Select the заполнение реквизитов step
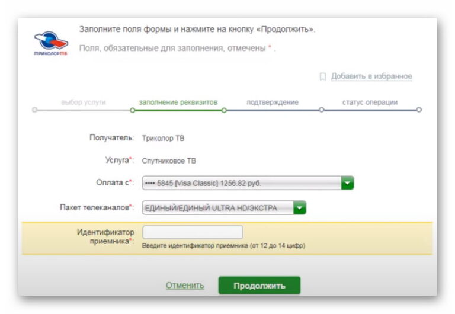Image resolution: width=455 pixels, height=314 pixels. coord(178,102)
